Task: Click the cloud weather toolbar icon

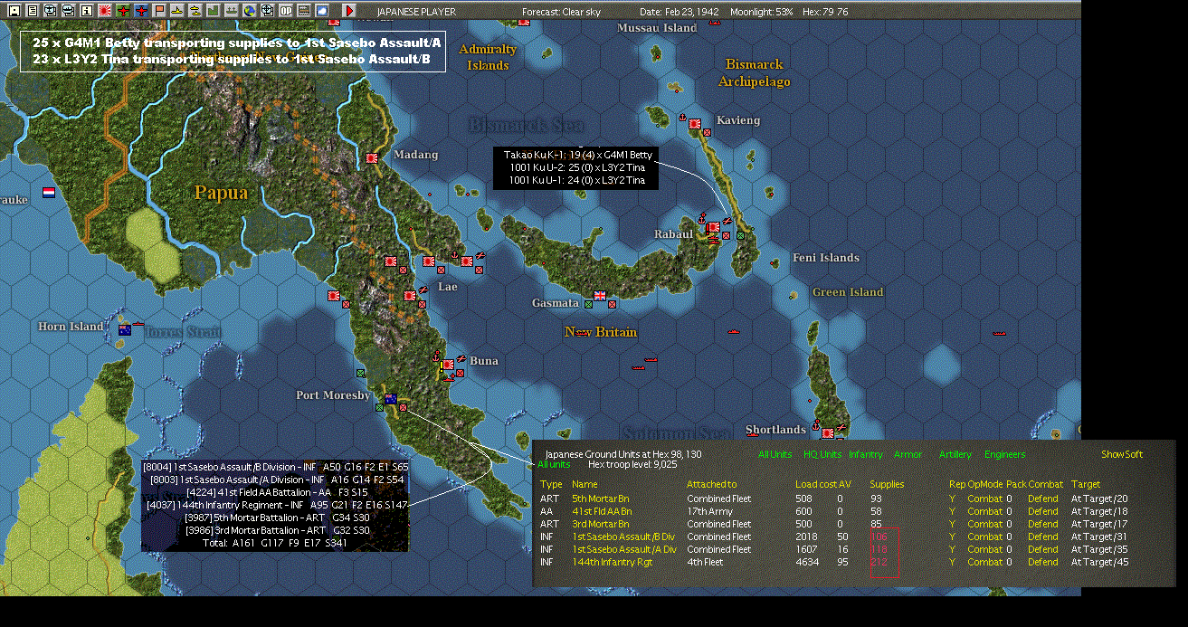Action: pyautogui.click(x=321, y=11)
